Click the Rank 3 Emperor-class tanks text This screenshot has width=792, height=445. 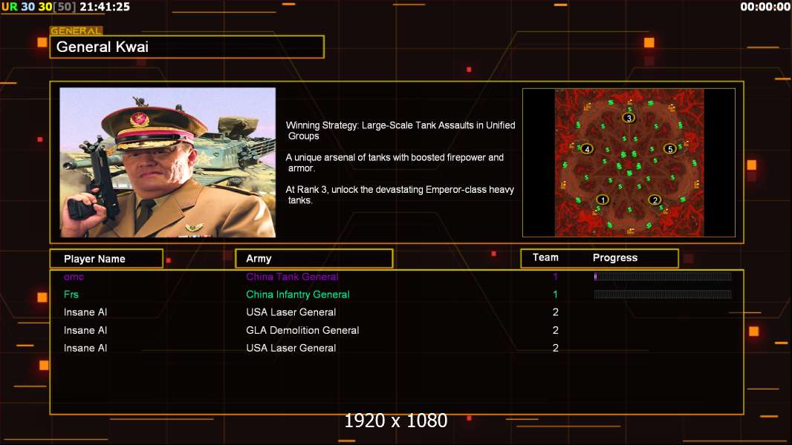400,194
